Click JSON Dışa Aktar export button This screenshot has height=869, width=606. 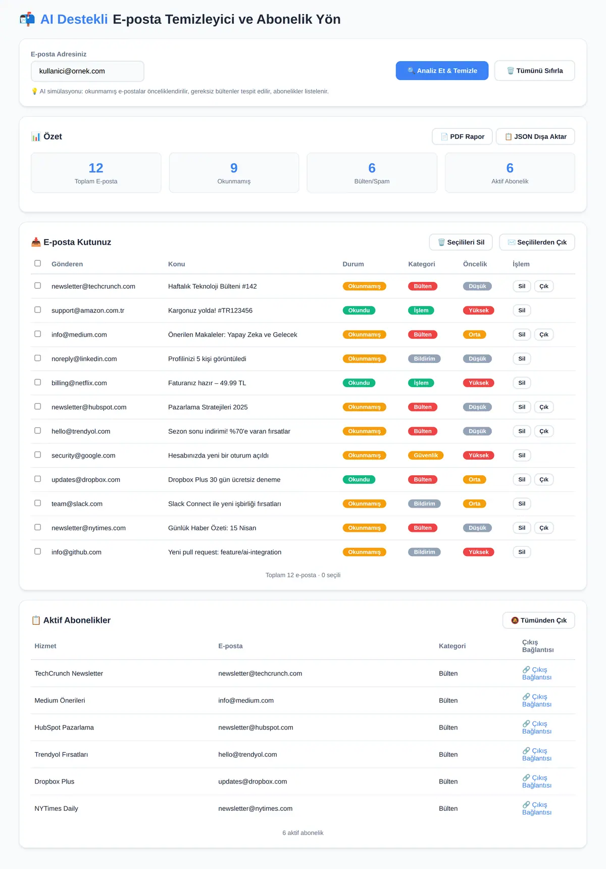click(535, 136)
